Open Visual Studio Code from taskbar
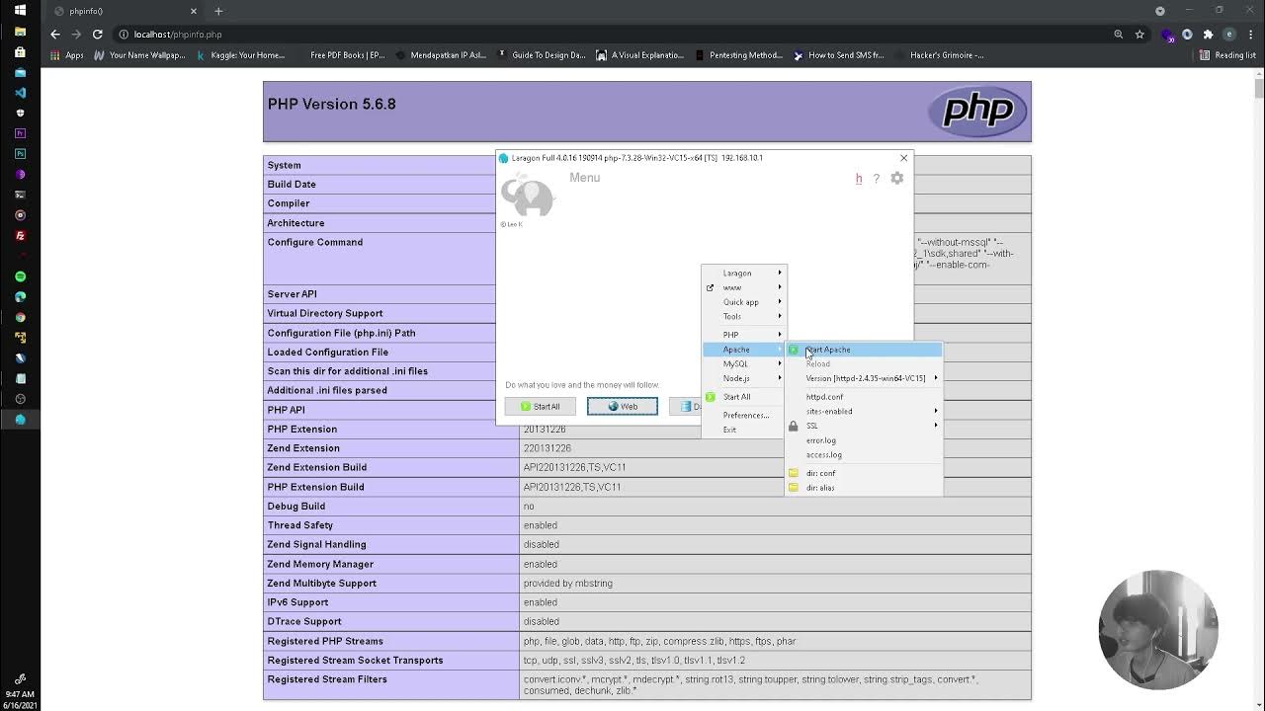The image size is (1265, 711). [20, 93]
